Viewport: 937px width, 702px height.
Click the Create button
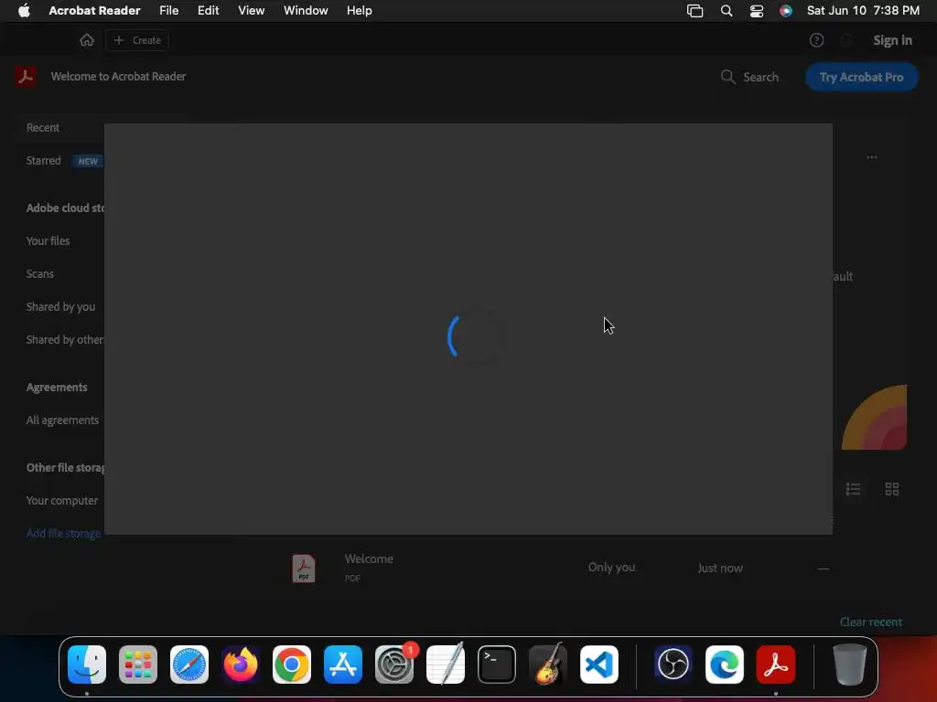[137, 40]
